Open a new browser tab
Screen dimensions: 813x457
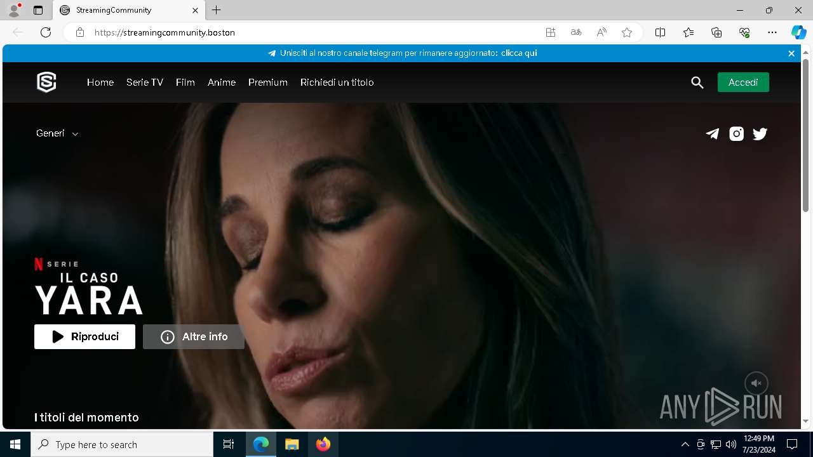pos(217,10)
